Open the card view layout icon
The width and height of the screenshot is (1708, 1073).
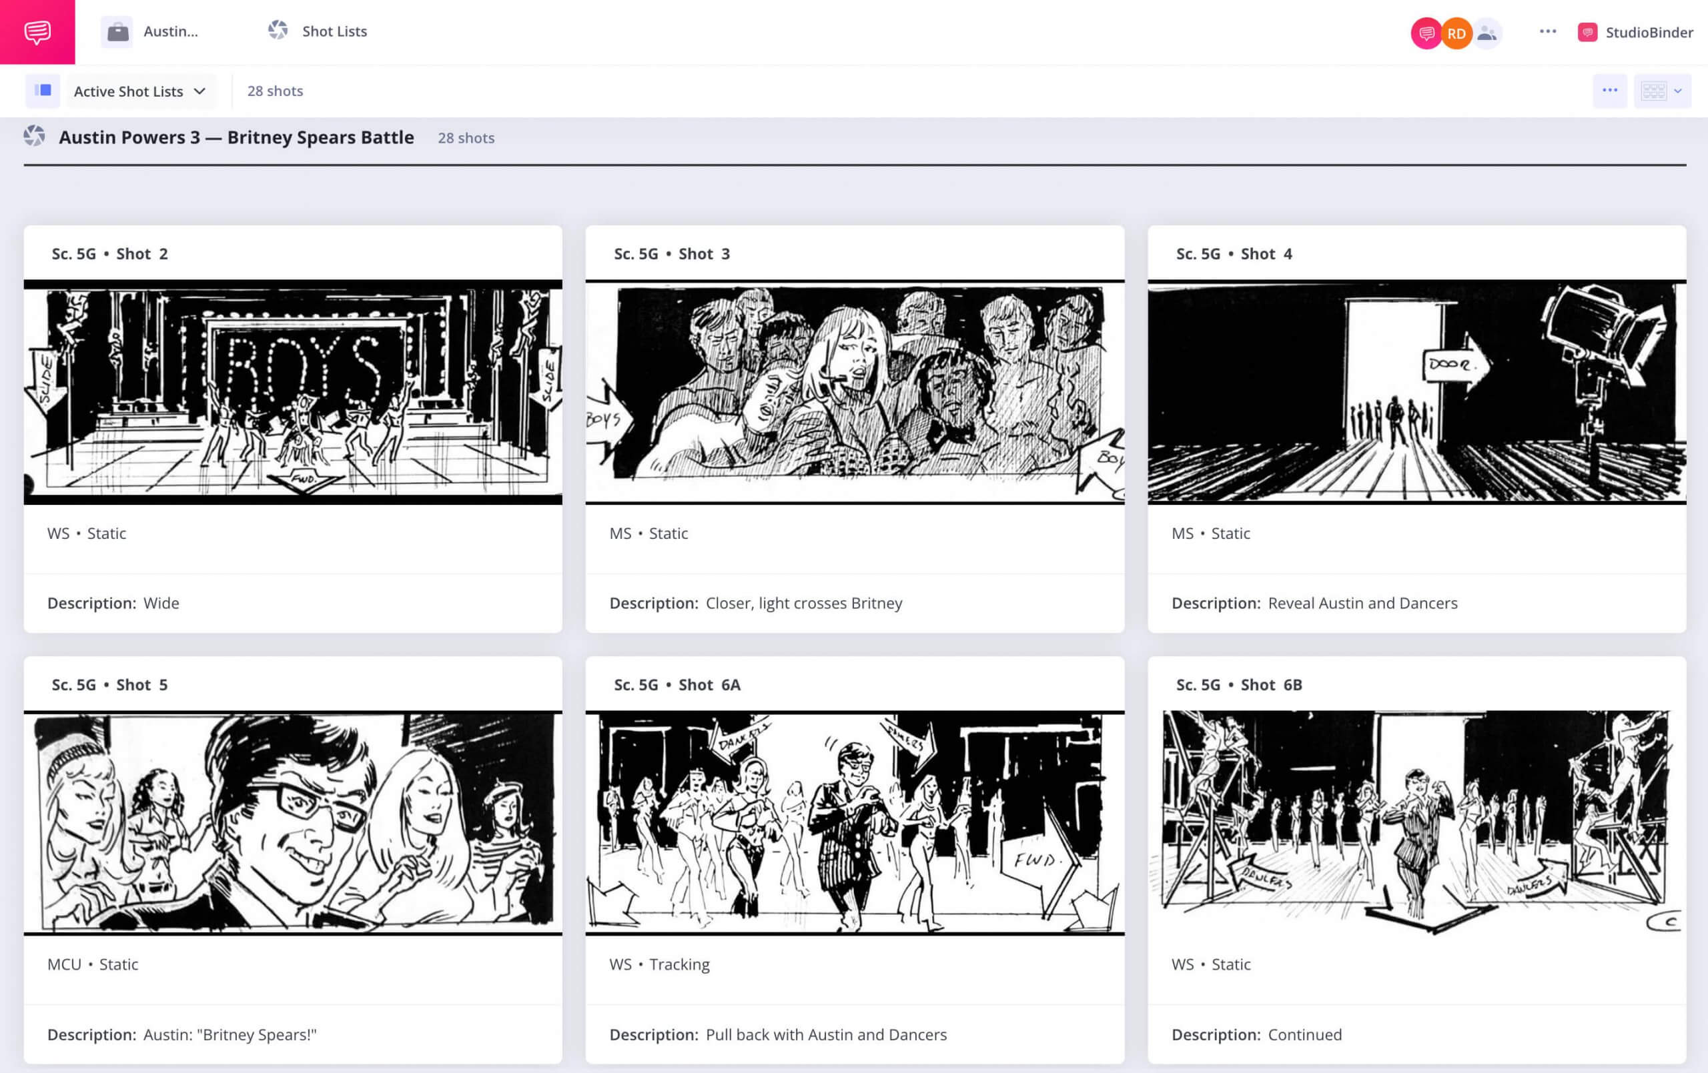tap(1655, 91)
